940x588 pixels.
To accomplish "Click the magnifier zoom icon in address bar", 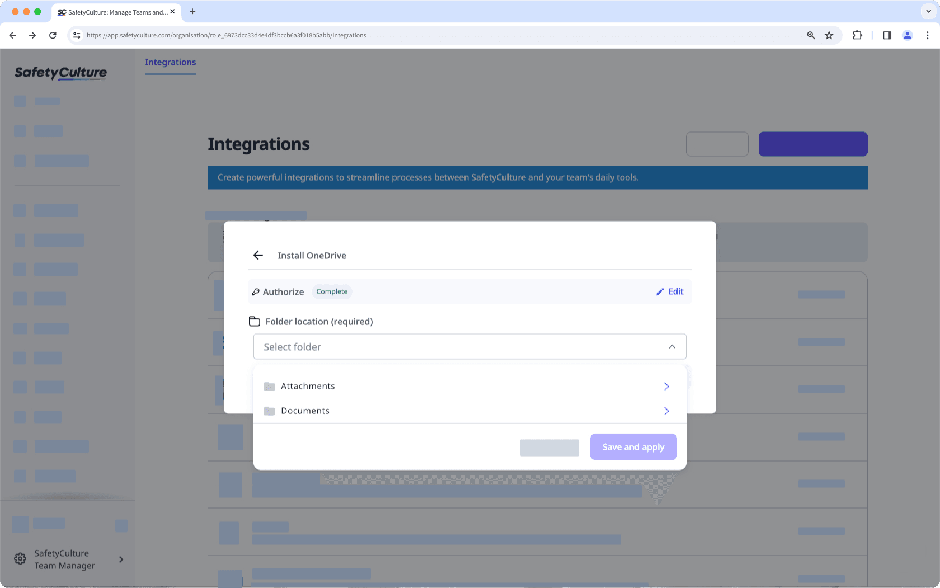I will (x=811, y=35).
